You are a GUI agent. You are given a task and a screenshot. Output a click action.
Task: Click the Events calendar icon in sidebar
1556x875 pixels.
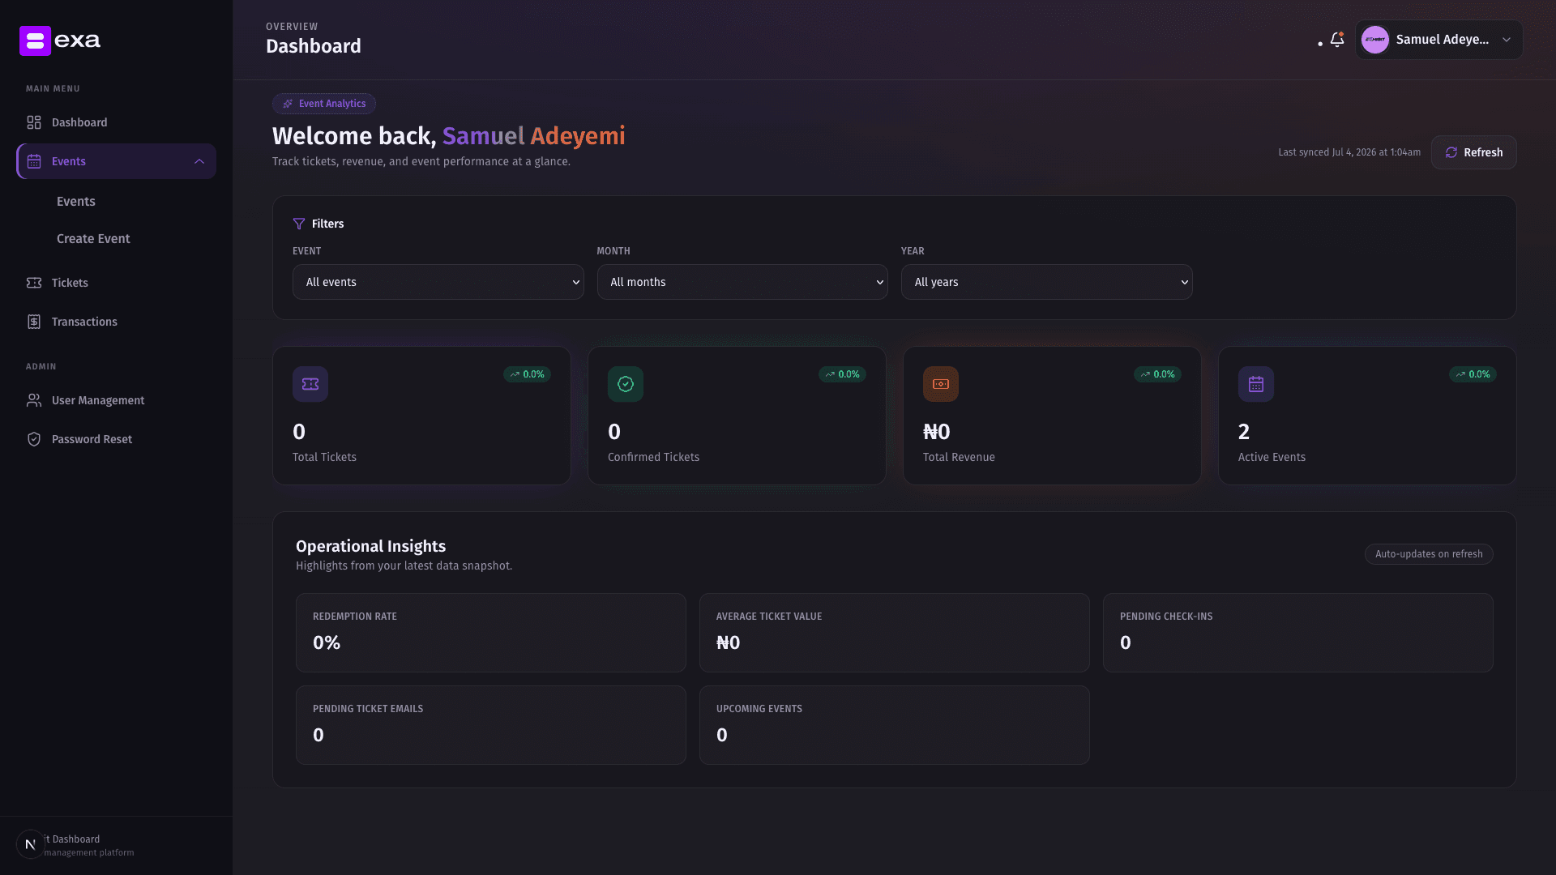pyautogui.click(x=34, y=161)
